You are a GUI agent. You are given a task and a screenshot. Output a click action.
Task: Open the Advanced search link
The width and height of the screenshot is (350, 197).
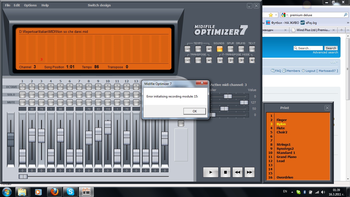(325, 52)
